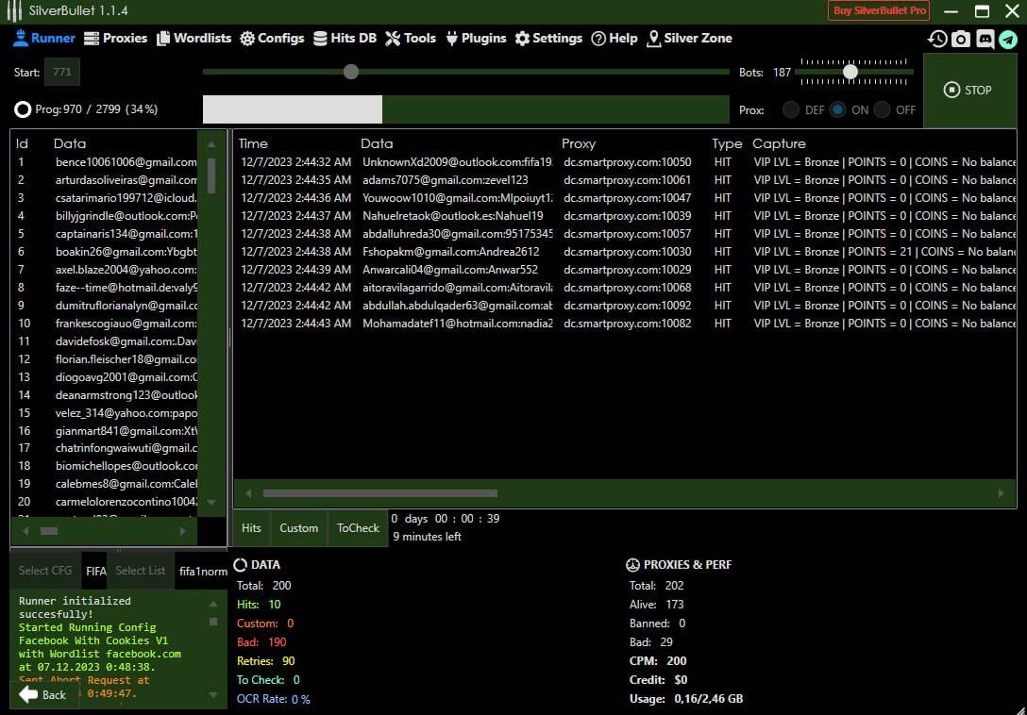Click wordlist up scroll arrow
Image resolution: width=1027 pixels, height=715 pixels.
[x=211, y=144]
